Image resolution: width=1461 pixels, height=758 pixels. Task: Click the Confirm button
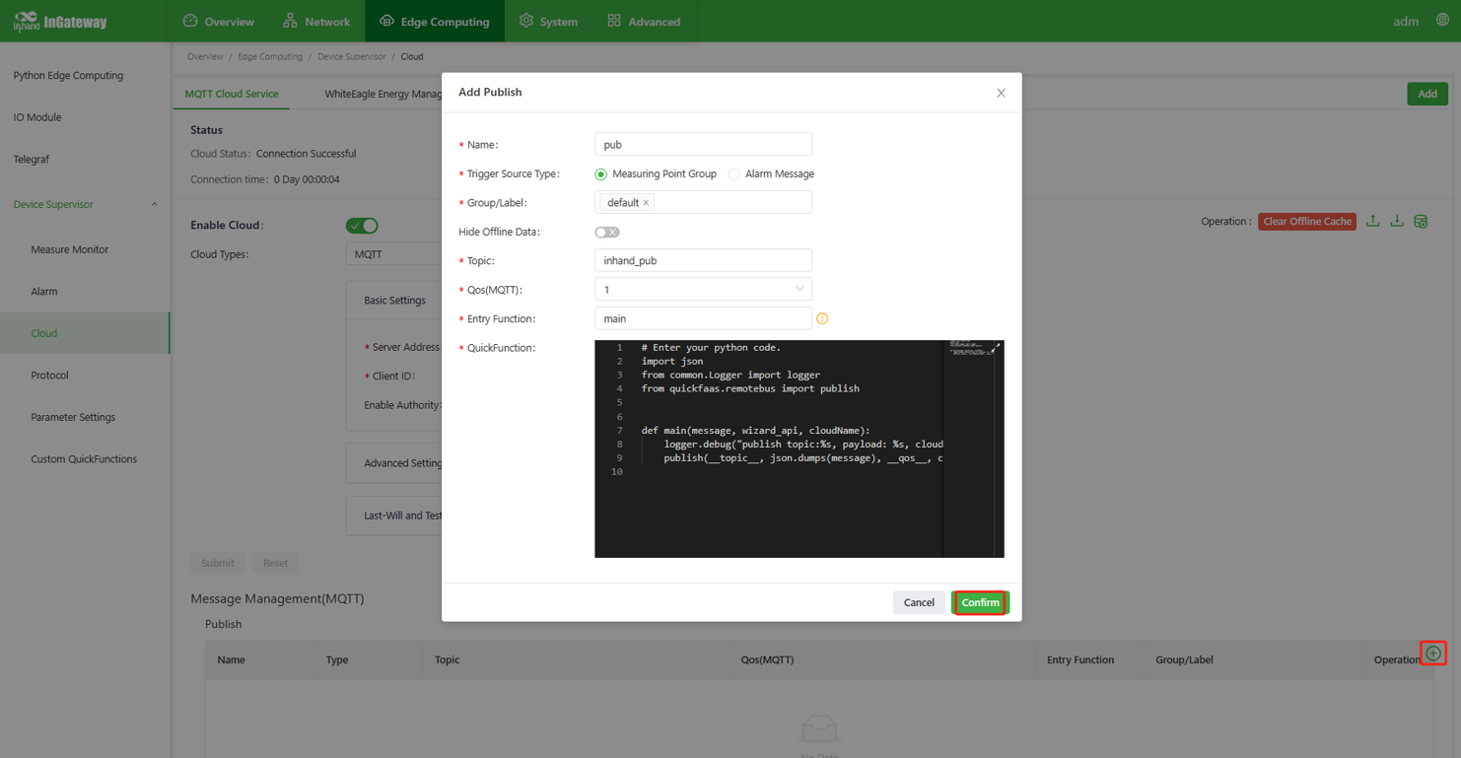point(980,602)
